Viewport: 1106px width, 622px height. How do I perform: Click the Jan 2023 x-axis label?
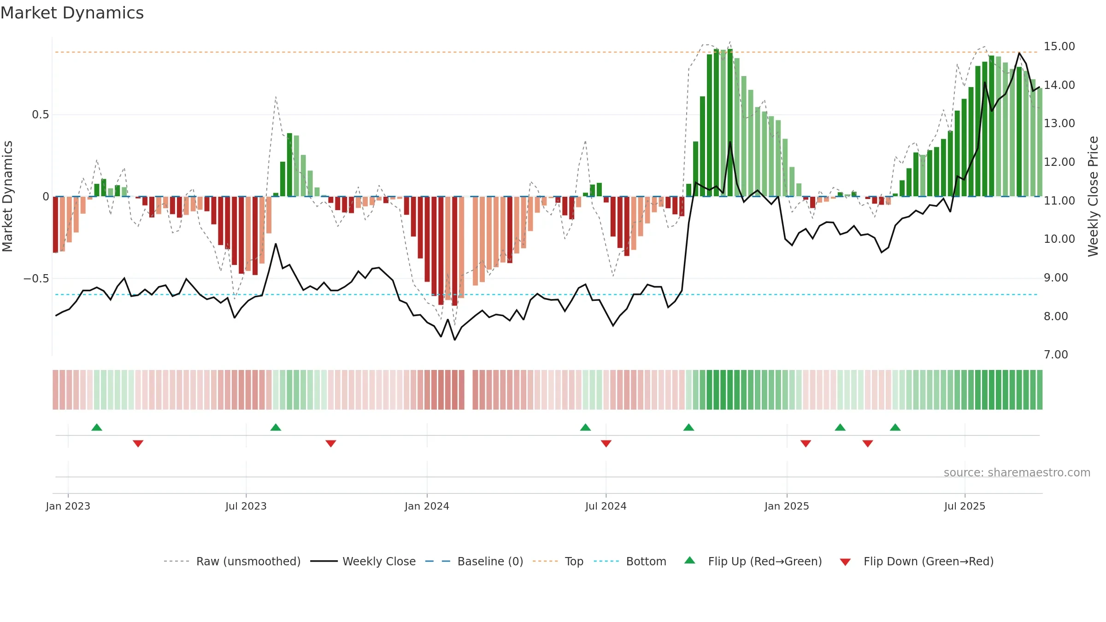point(68,506)
